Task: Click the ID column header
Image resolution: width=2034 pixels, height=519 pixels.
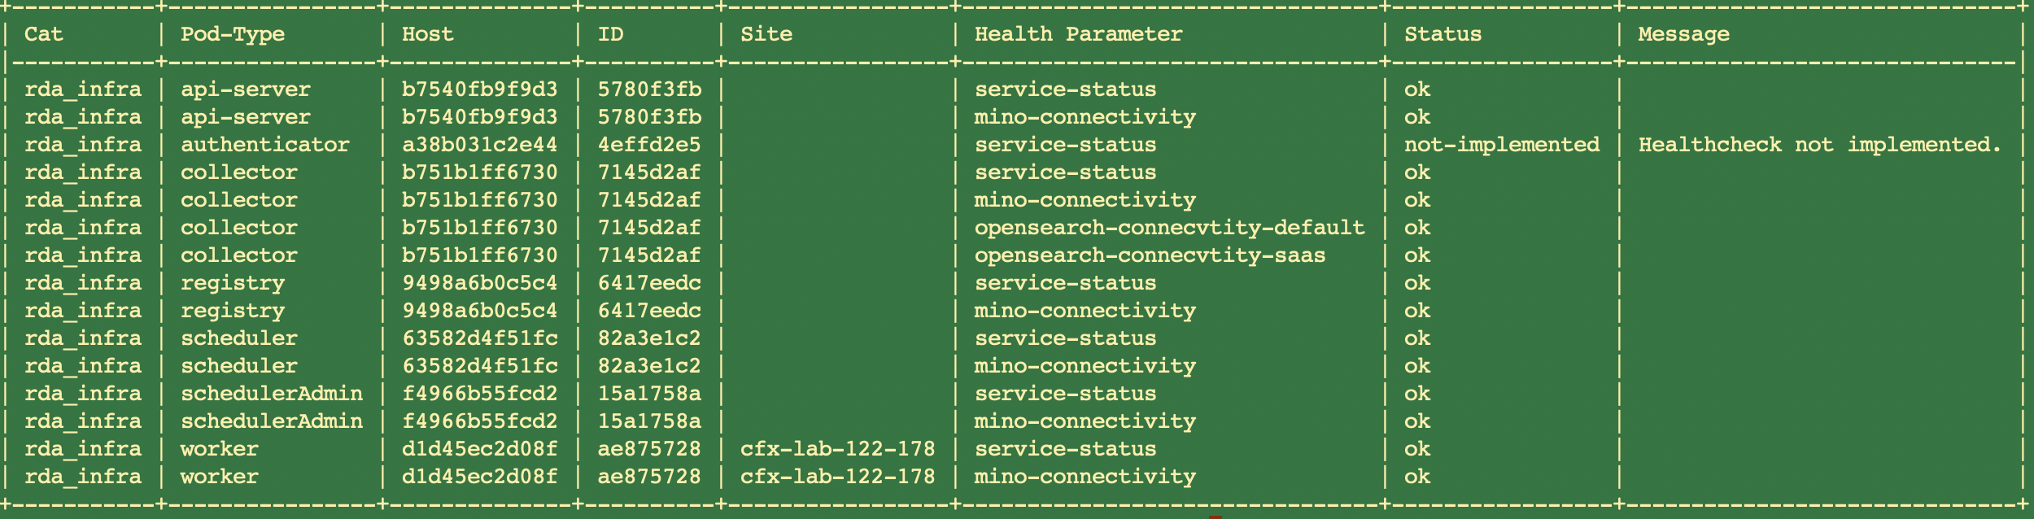Action: pos(610,34)
